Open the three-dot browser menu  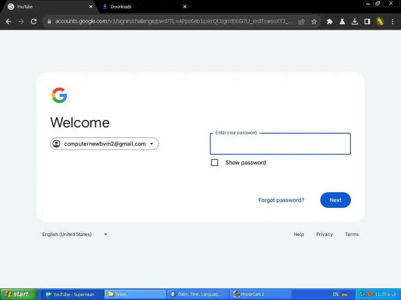click(x=392, y=22)
